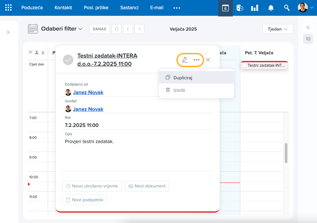This screenshot has width=317, height=223.
Task: Click the bar chart reports icon
Action: (254, 8)
